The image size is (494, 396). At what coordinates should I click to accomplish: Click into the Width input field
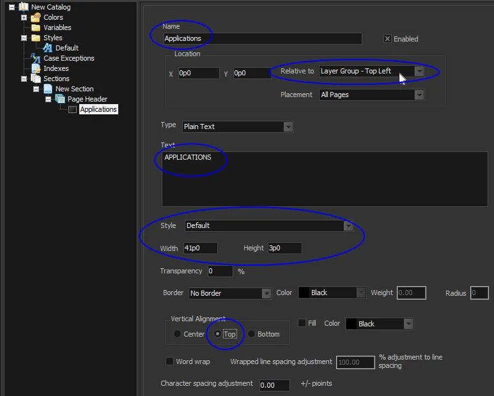tap(199, 248)
